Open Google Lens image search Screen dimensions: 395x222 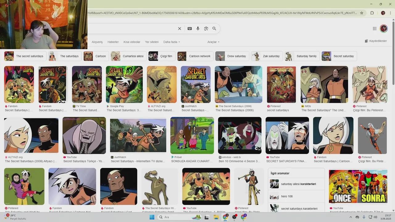point(206,29)
